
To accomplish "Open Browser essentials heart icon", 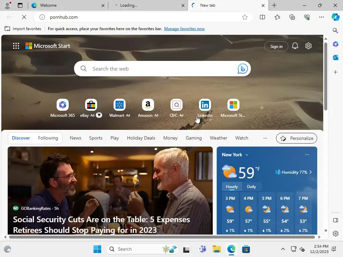I will (307, 17).
